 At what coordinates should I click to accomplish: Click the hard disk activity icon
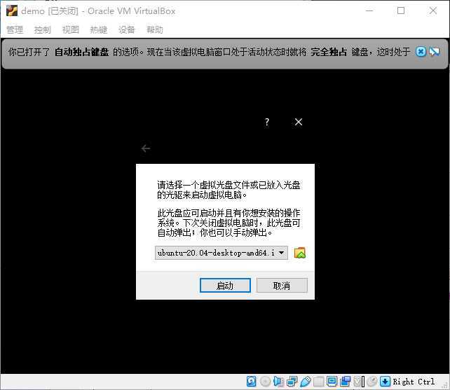[252, 382]
